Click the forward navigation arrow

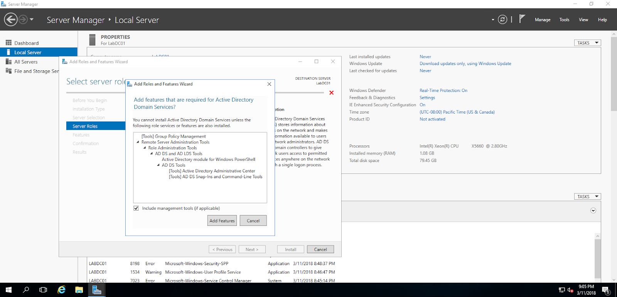pos(23,19)
